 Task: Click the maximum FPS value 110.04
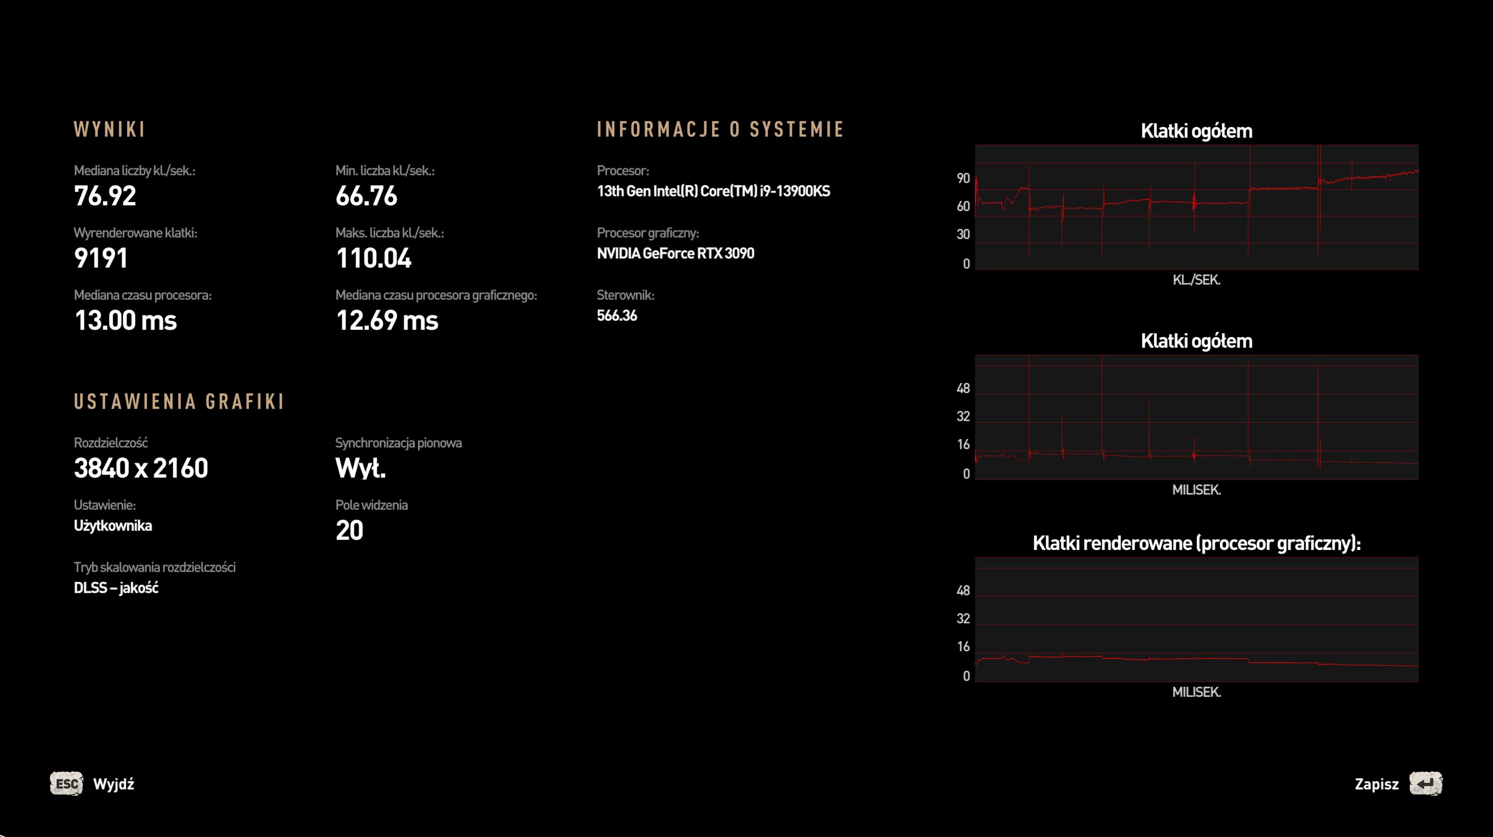click(x=373, y=258)
